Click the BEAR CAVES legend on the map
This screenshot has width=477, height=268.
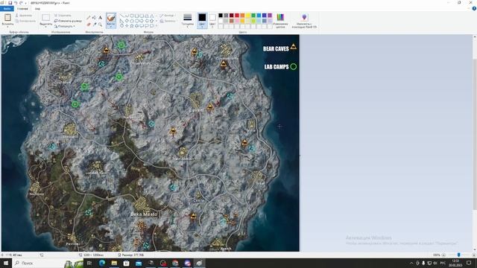tap(279, 48)
